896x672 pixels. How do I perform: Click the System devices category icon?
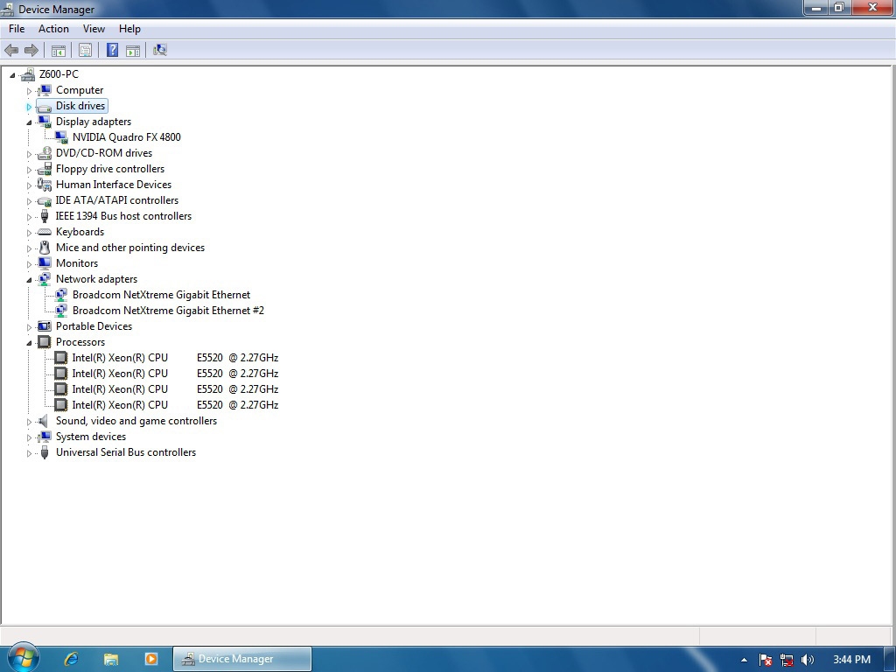tap(45, 437)
